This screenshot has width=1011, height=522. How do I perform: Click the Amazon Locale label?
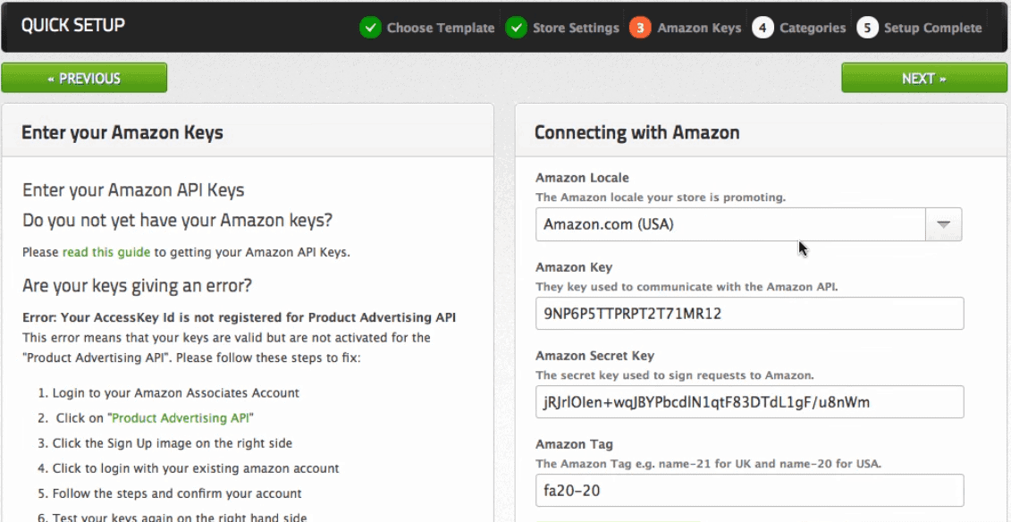pos(582,178)
